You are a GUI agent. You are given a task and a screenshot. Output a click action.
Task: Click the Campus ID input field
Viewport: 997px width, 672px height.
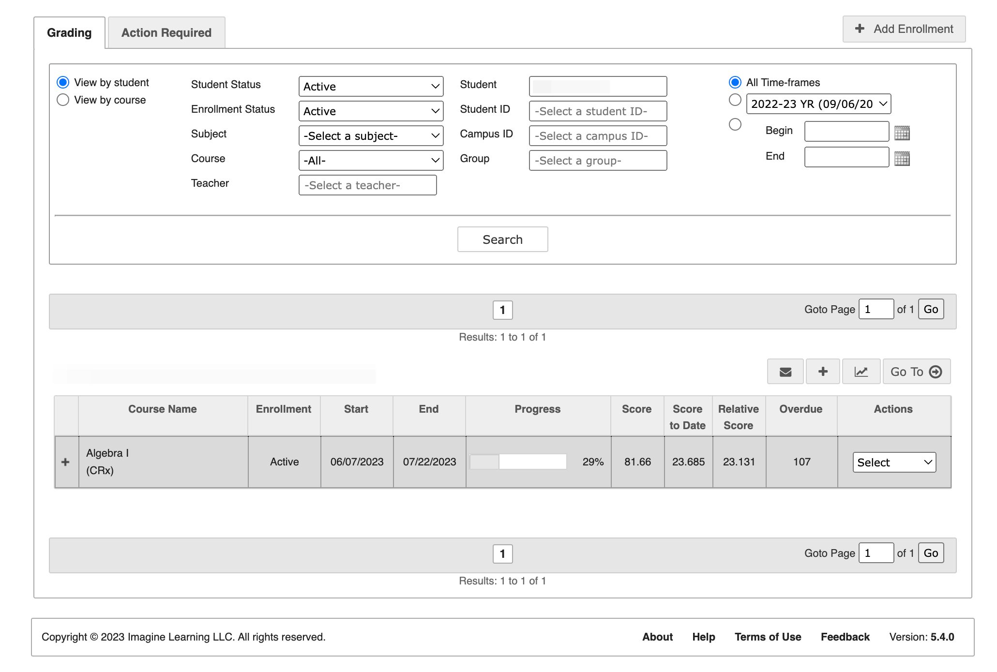[x=598, y=136]
